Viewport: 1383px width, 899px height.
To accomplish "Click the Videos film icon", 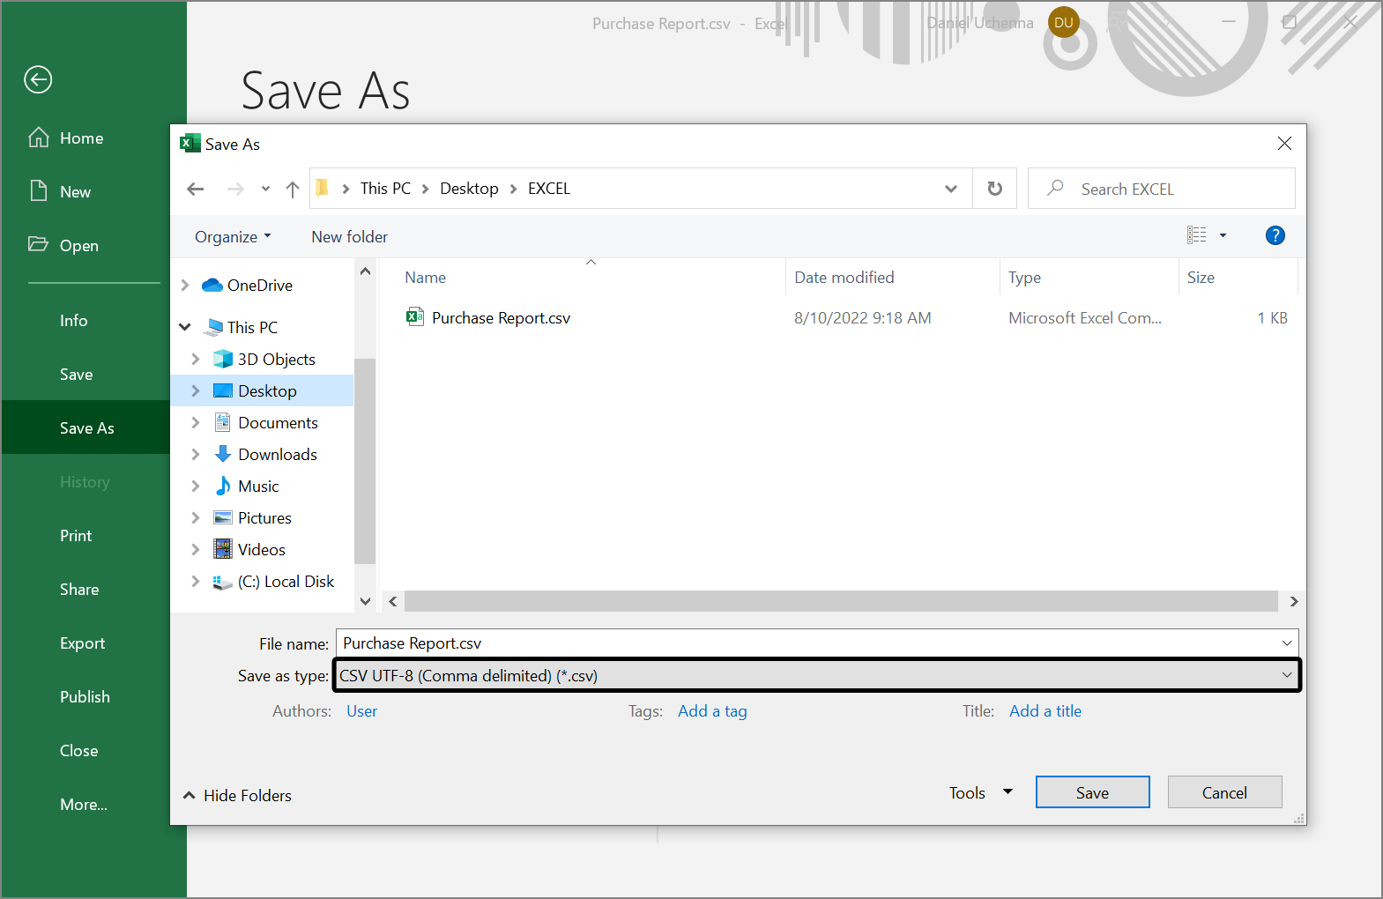I will (223, 549).
